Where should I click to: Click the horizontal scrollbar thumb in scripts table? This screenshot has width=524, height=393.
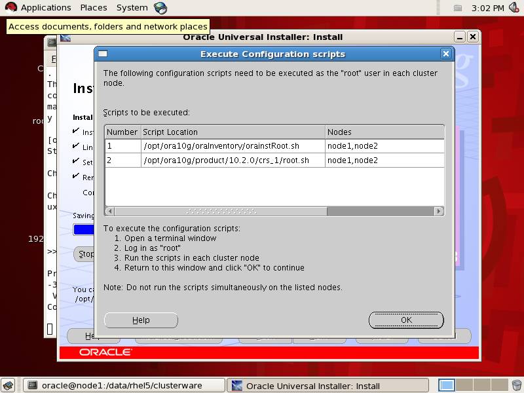[221, 211]
